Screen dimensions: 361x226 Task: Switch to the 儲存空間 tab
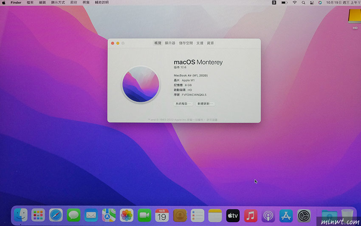[186, 43]
